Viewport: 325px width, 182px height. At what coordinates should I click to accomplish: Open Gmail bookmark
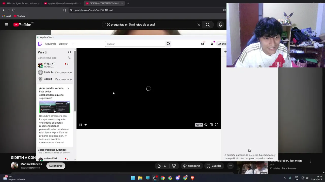7,16
